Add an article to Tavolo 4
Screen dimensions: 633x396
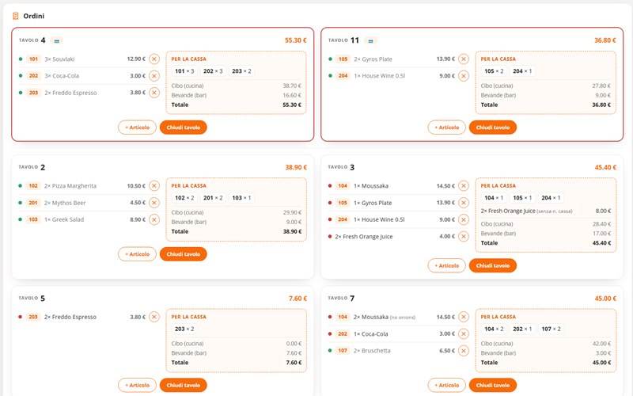point(137,128)
